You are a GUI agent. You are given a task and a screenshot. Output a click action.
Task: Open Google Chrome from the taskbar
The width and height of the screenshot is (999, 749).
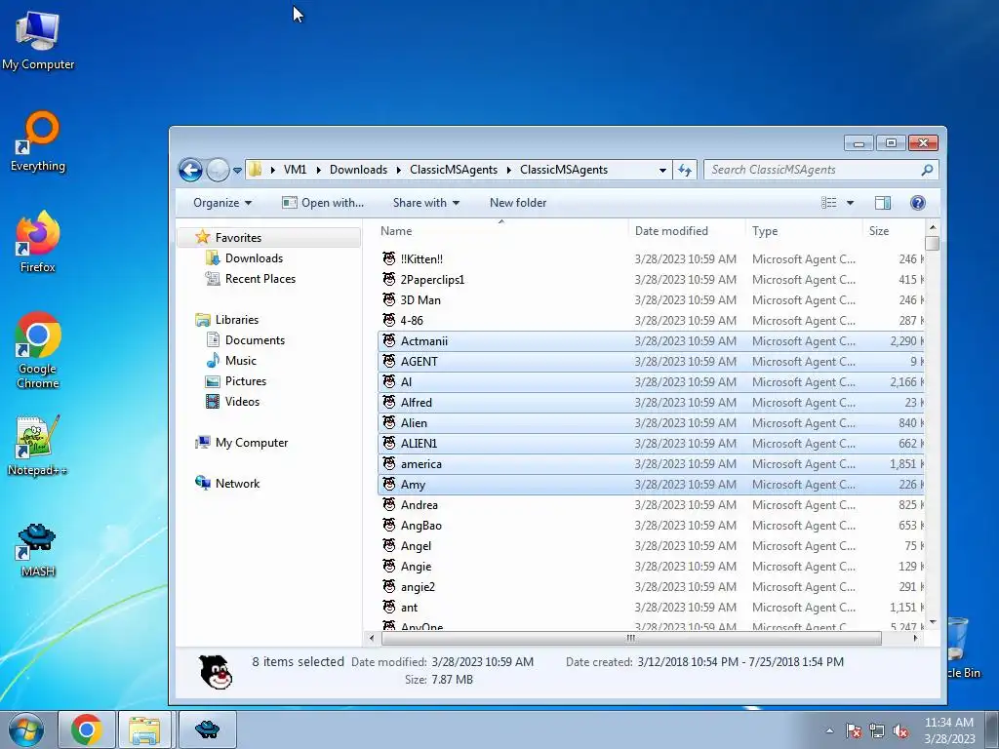click(87, 729)
